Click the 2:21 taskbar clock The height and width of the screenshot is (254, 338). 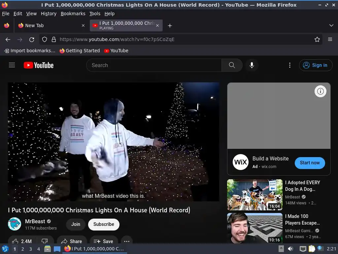331,249
